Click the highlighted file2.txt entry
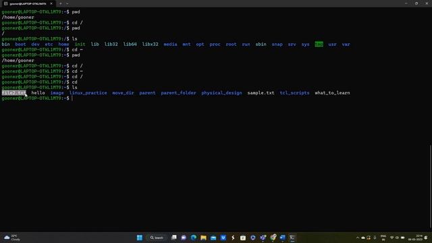 coord(13,93)
